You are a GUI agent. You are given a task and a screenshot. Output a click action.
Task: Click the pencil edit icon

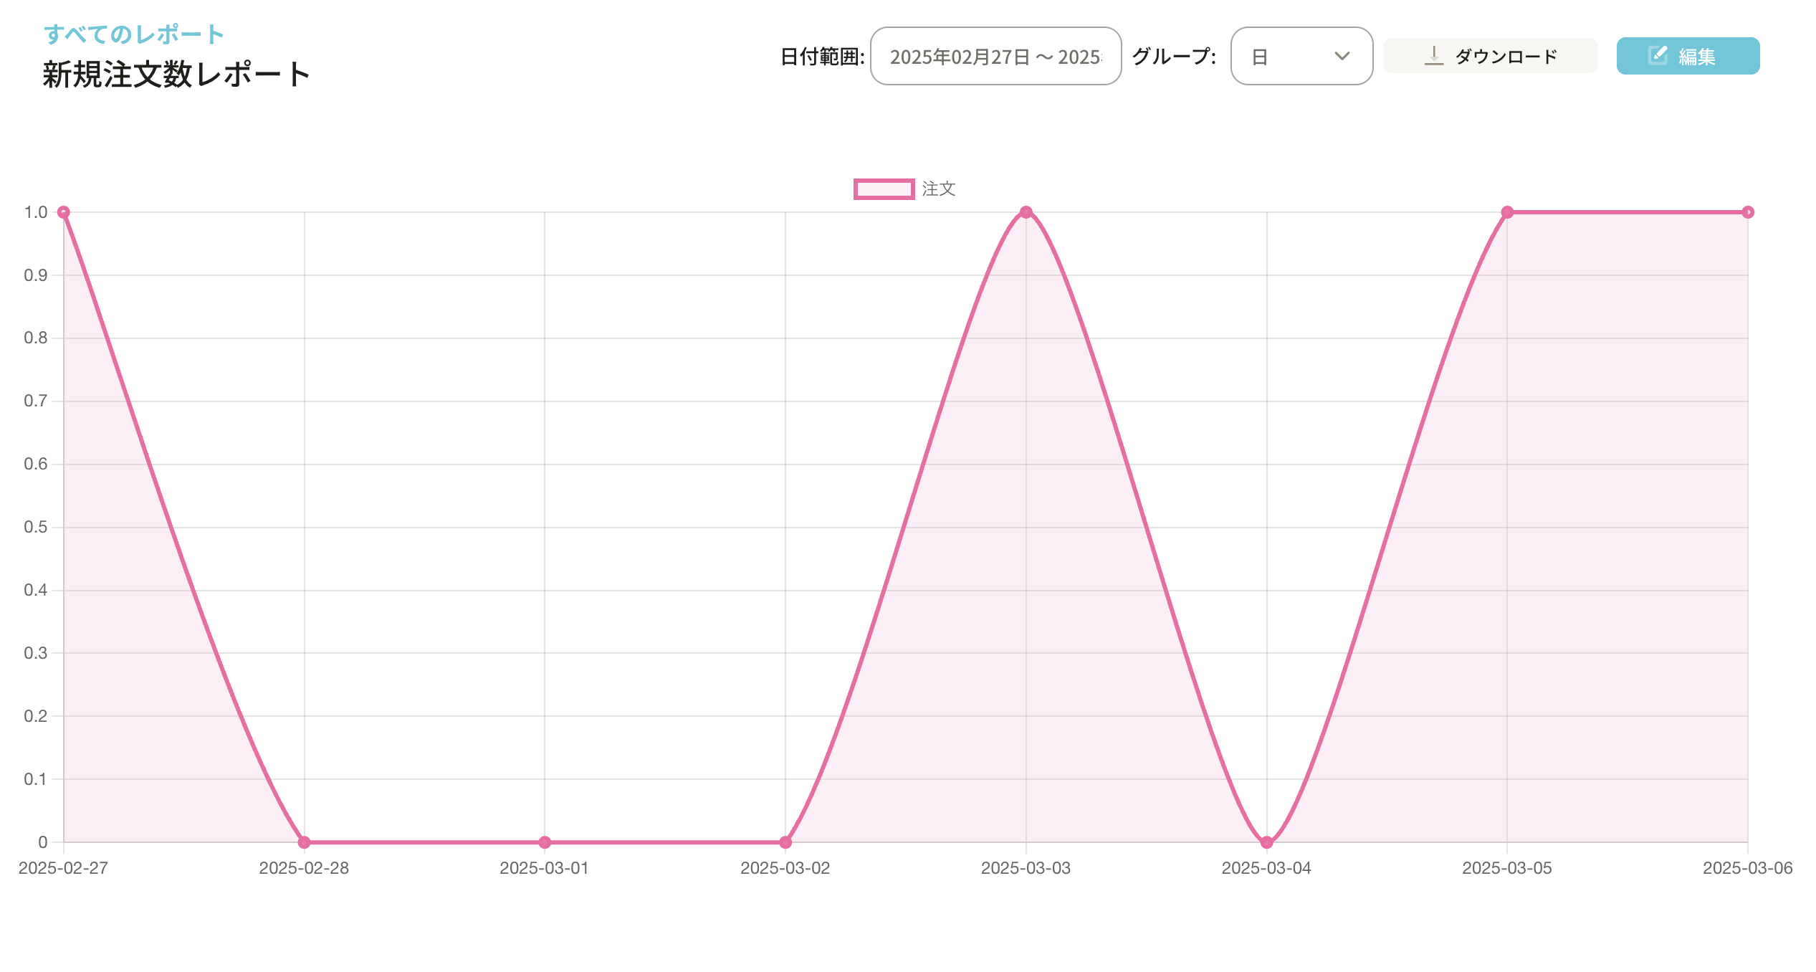pos(1658,56)
